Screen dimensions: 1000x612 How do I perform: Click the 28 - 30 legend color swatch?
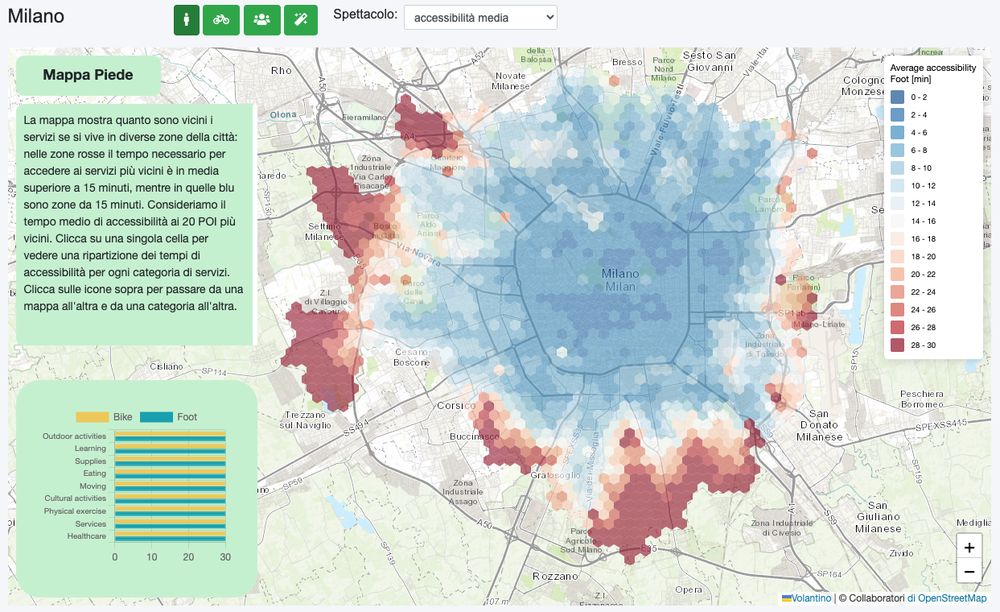tap(898, 345)
